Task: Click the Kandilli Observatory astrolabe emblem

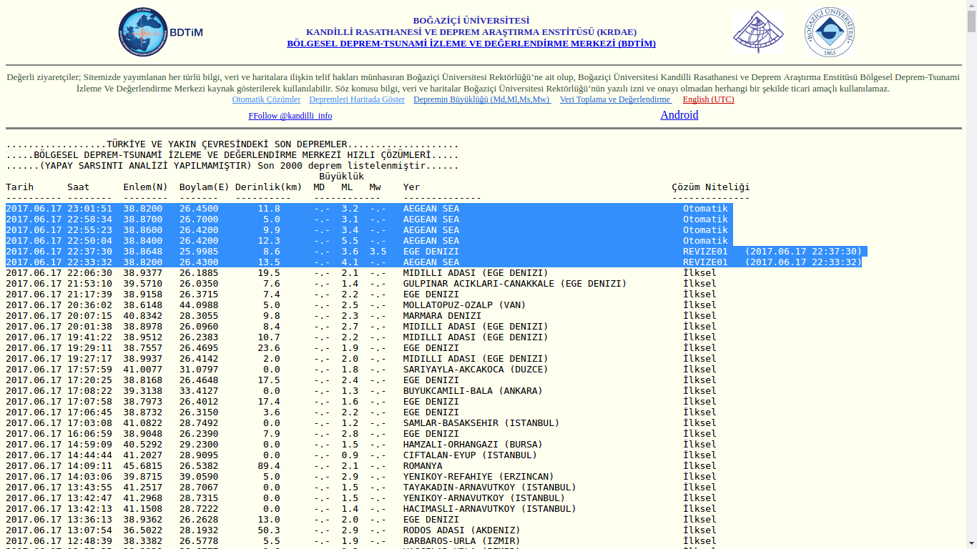Action: tap(758, 33)
